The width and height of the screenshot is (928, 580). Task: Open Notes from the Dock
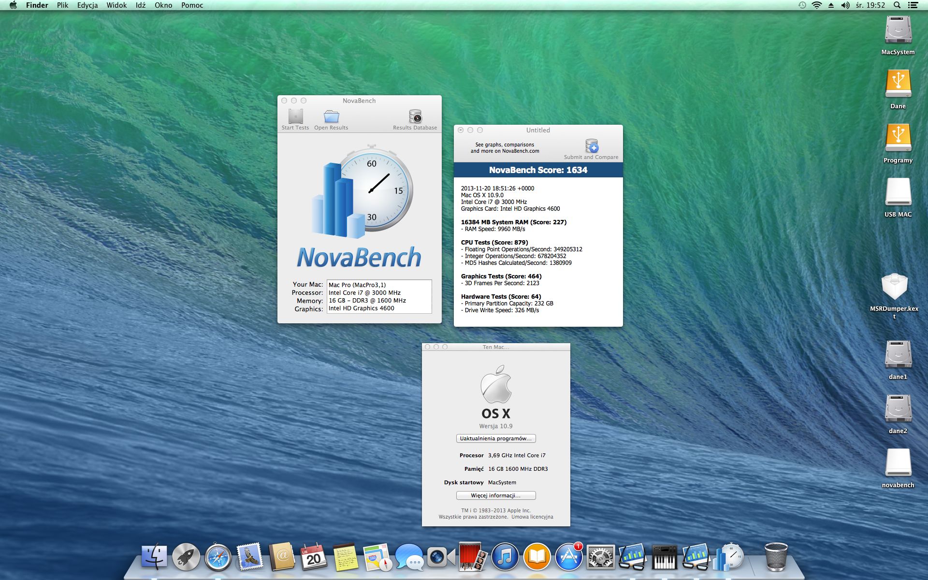click(346, 557)
